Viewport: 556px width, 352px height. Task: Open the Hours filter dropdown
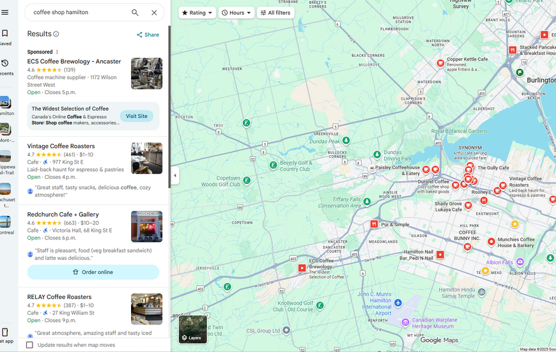pos(236,13)
